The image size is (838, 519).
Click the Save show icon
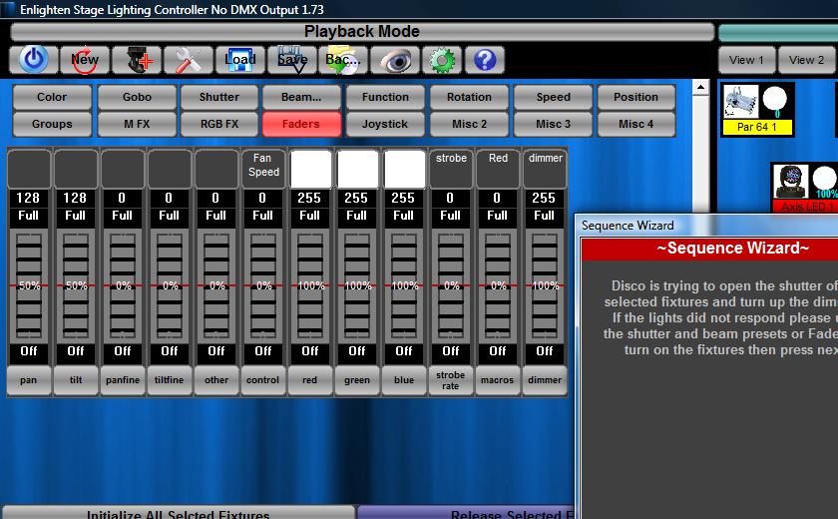[x=291, y=60]
